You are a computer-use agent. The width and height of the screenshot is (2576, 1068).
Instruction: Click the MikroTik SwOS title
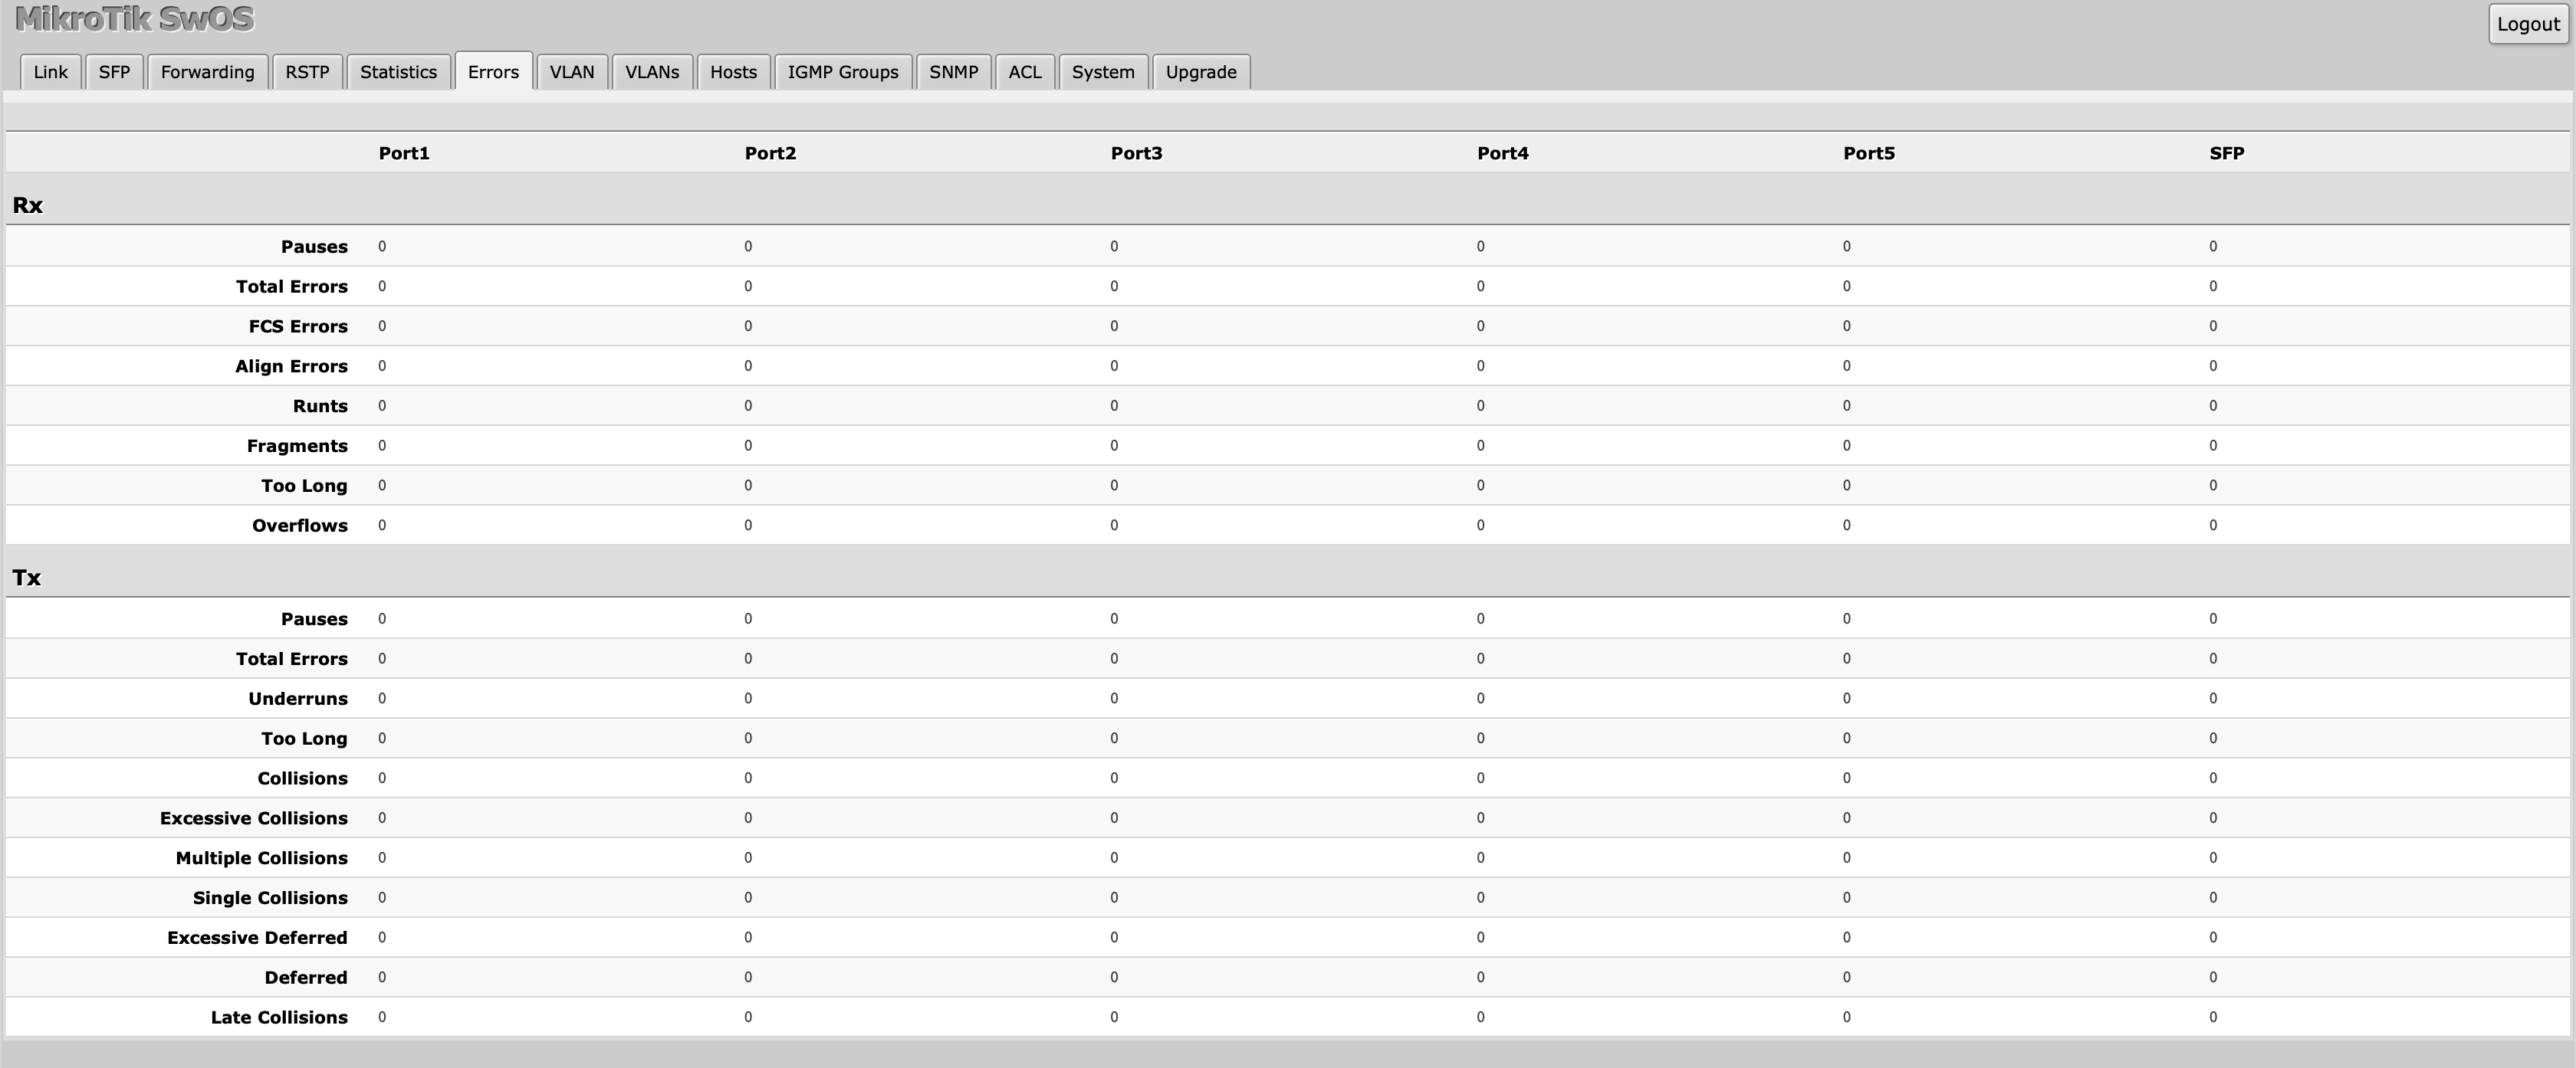point(134,19)
